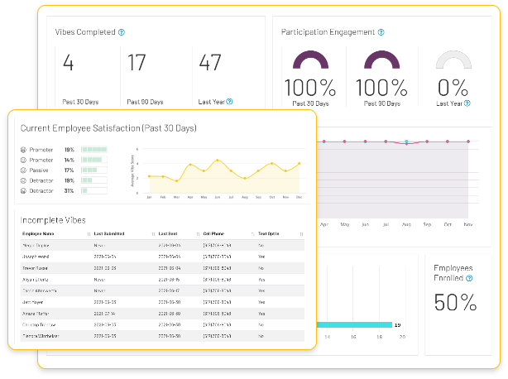Screen dimensions: 508x379
Task: Click the Nov point on the pink line chart
Action: [x=468, y=142]
